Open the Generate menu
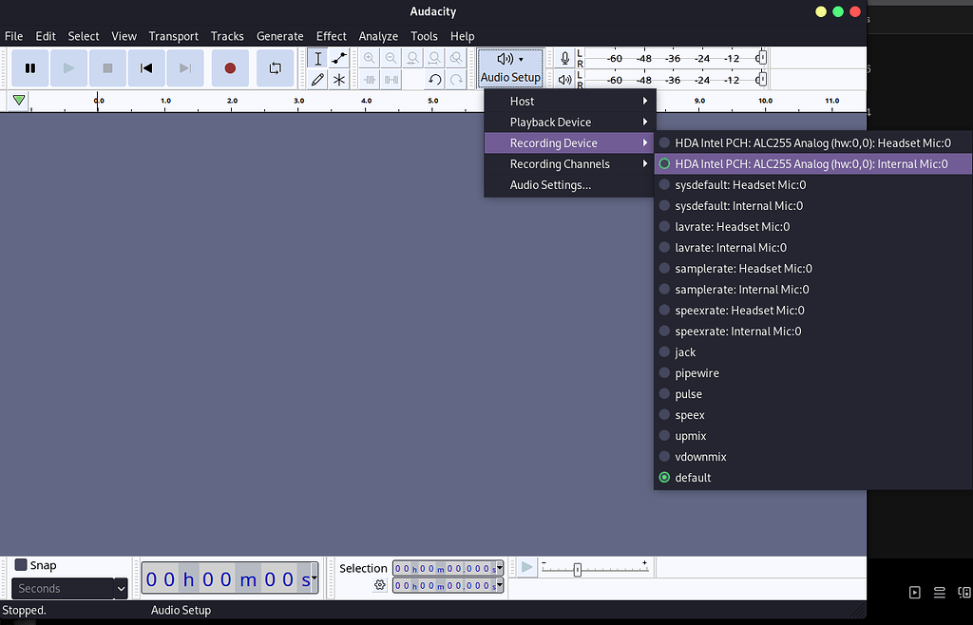Image resolution: width=973 pixels, height=625 pixels. click(x=279, y=36)
